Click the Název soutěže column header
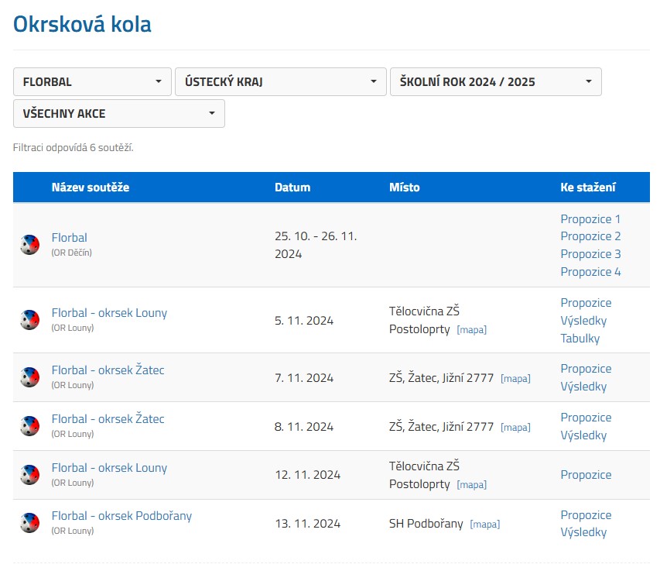The width and height of the screenshot is (660, 564). [x=91, y=187]
